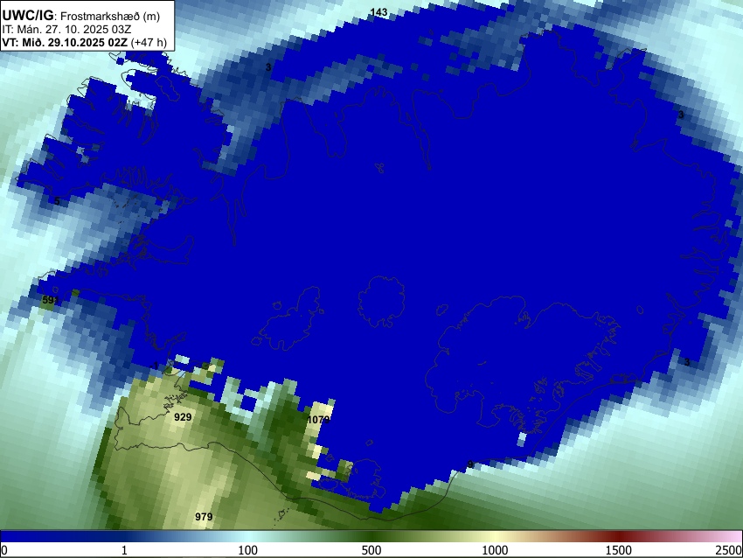743x558 pixels.
Task: Click the color scale tick label 100
Action: tap(247, 550)
